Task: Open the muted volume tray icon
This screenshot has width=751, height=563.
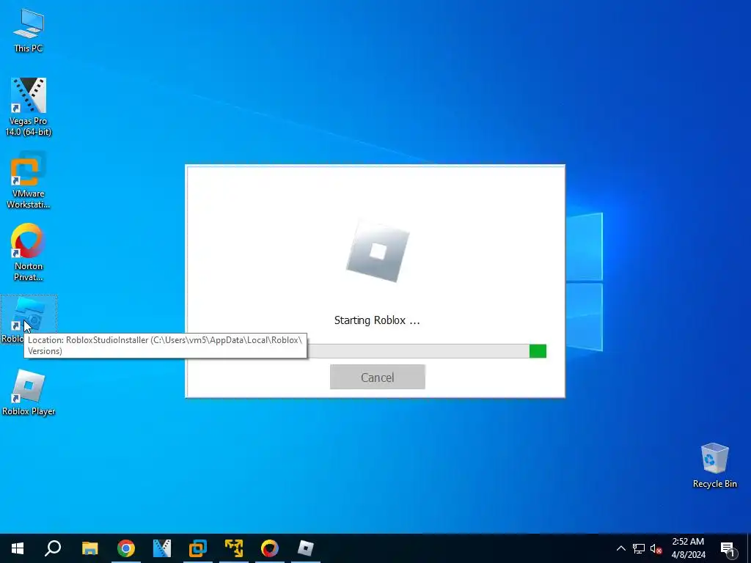Action: (x=656, y=548)
